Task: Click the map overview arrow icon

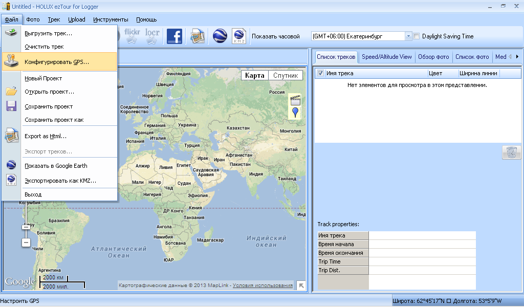Action: [x=301, y=286]
